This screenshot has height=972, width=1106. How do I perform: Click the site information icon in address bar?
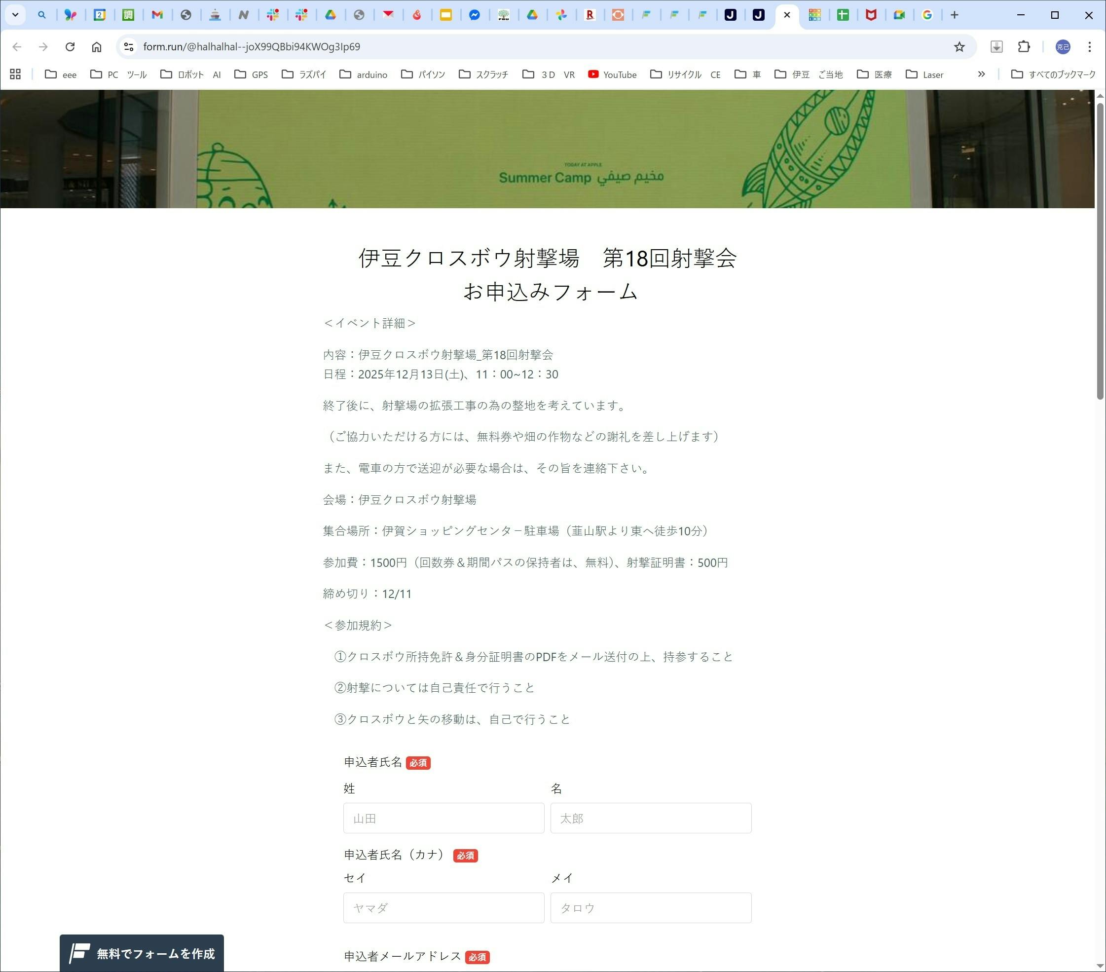129,46
